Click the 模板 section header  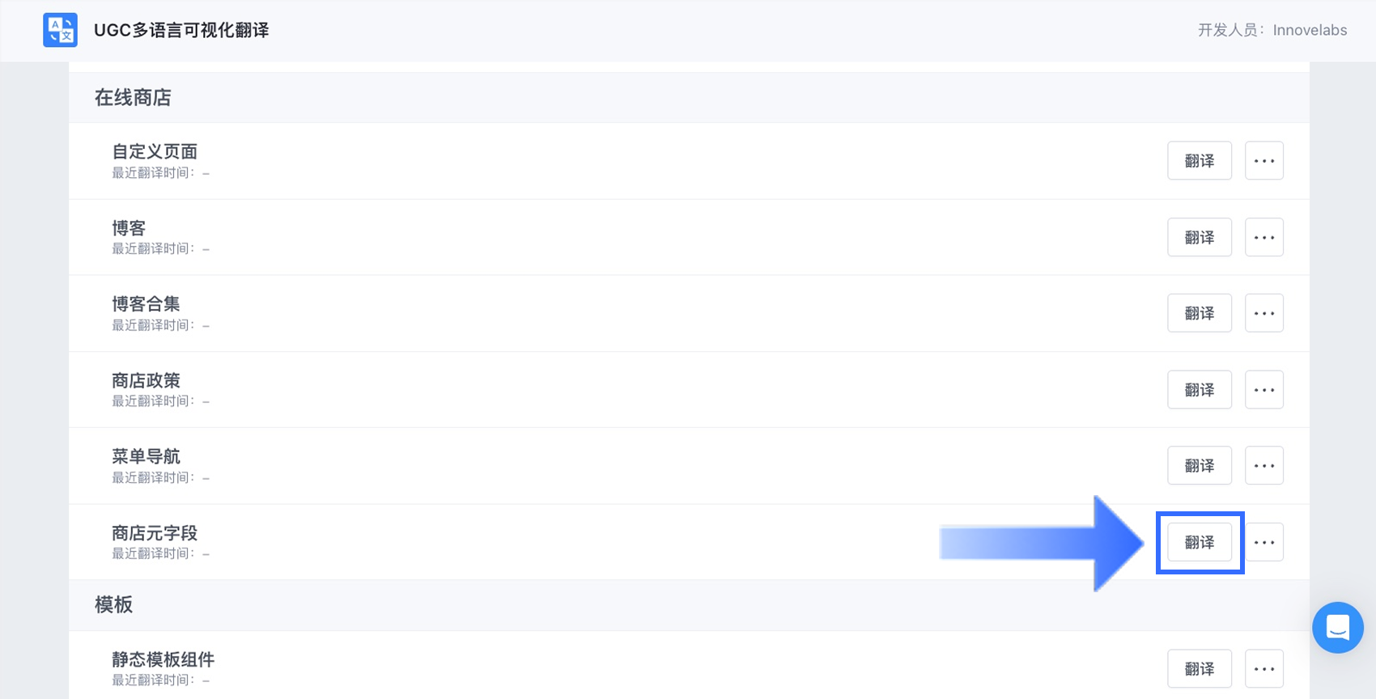click(113, 605)
